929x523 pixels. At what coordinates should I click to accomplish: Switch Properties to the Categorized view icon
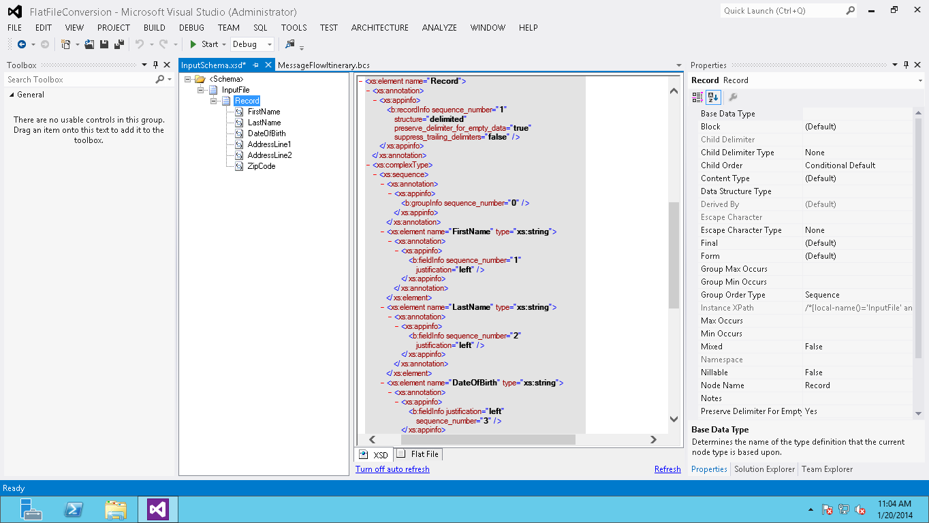[x=697, y=97]
